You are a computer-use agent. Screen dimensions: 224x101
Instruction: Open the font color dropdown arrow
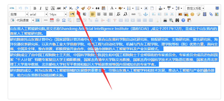coord(116,8)
